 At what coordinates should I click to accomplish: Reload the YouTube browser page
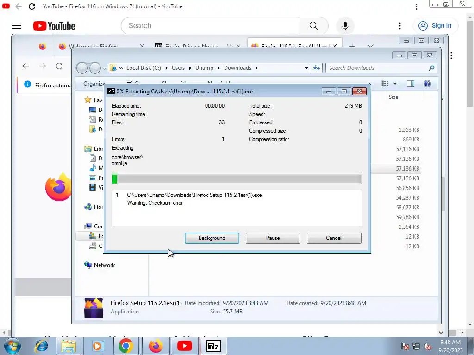click(x=32, y=6)
